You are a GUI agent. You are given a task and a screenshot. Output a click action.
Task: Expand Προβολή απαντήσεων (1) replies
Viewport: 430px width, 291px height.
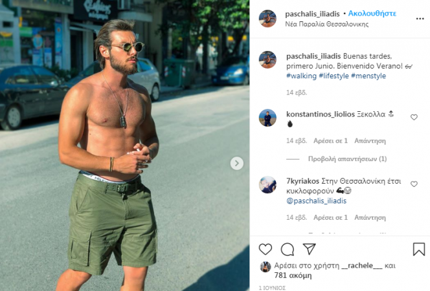[x=347, y=159]
